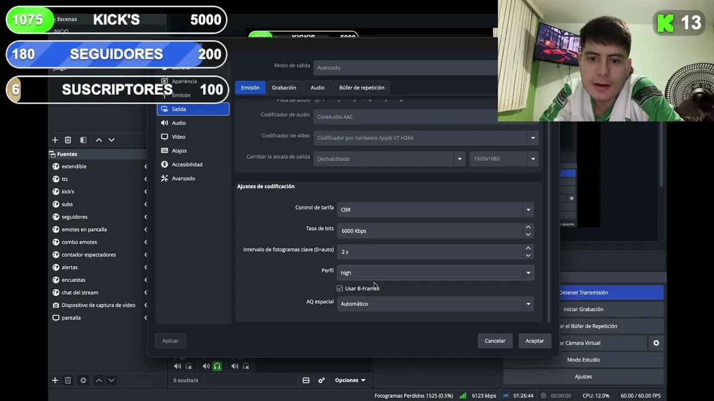Open the 1920x1080 resolution dropdown
Screen dimensions: 714x401
pos(504,159)
